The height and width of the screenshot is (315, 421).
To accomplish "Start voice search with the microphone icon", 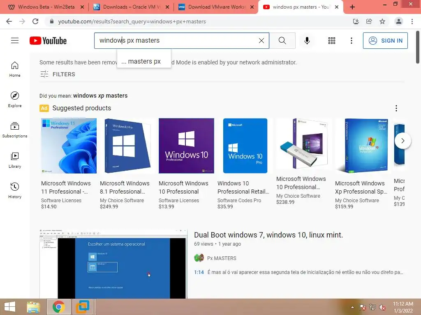I will [307, 41].
